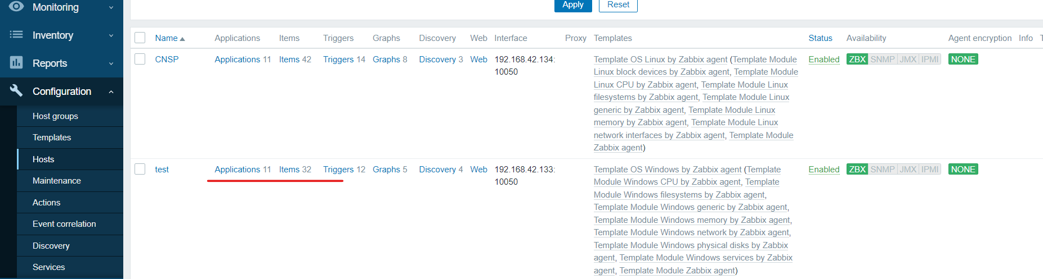Check the test host checkbox

pyautogui.click(x=140, y=169)
